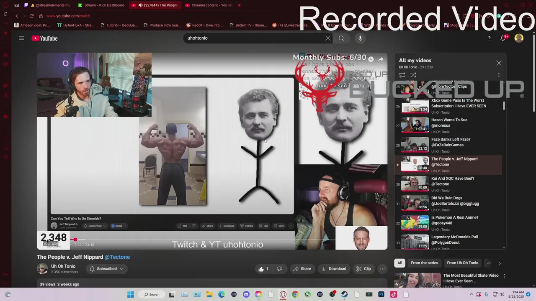
Task: Open a new browser tab
Action: [x=239, y=5]
